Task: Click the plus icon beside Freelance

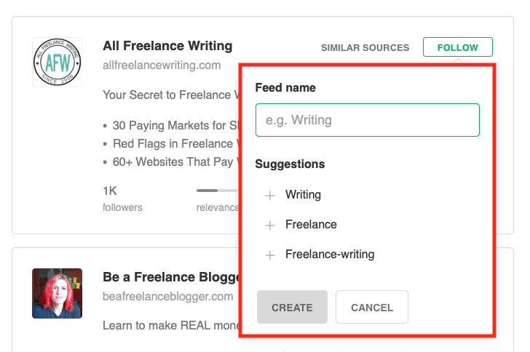Action: click(270, 225)
